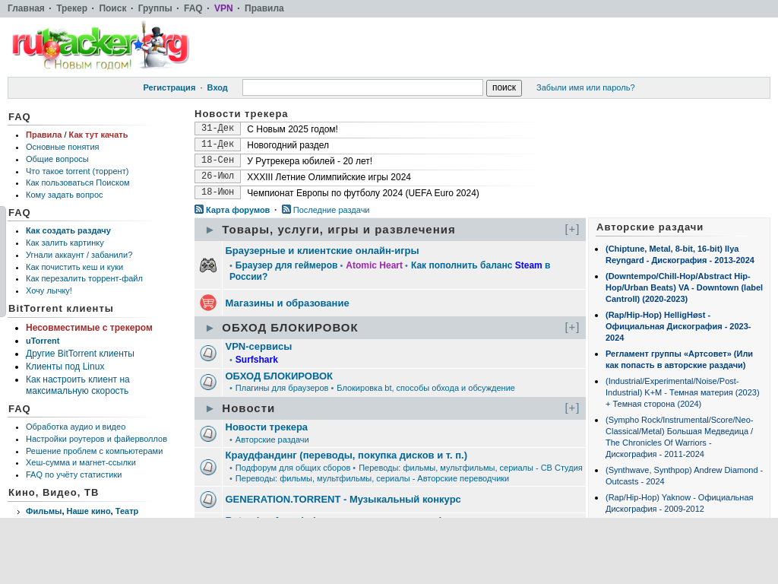Click the forum icon beside GENERATION.TORRENT
This screenshot has width=778, height=584.
pyautogui.click(x=208, y=499)
